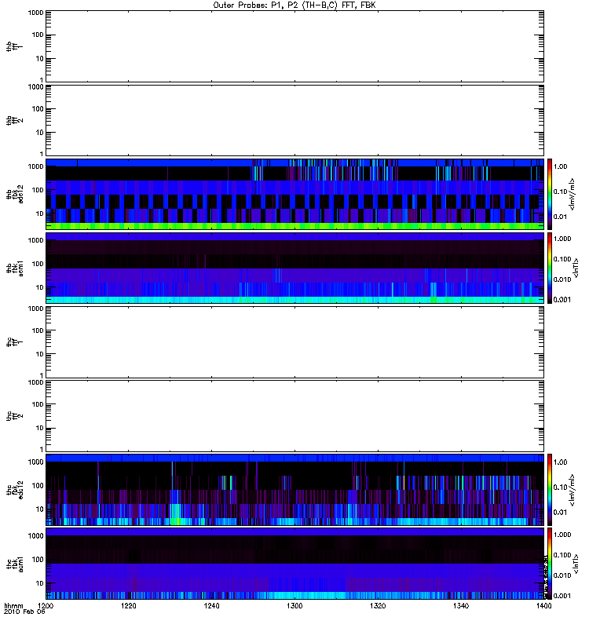Image resolution: width=589 pixels, height=628 pixels.
Task: Click the 1.00 value on thb edc12 colorbar
Action: (x=561, y=166)
